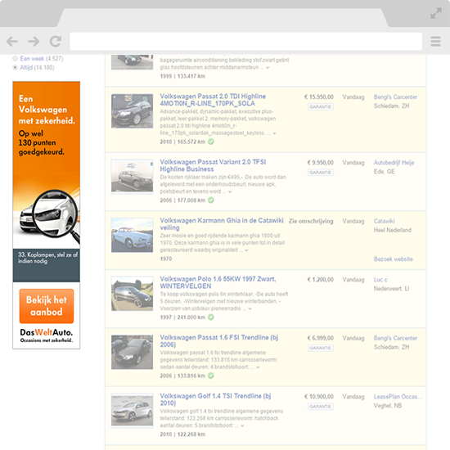
Task: Select the 'Altijd' radio option
Action: point(15,67)
